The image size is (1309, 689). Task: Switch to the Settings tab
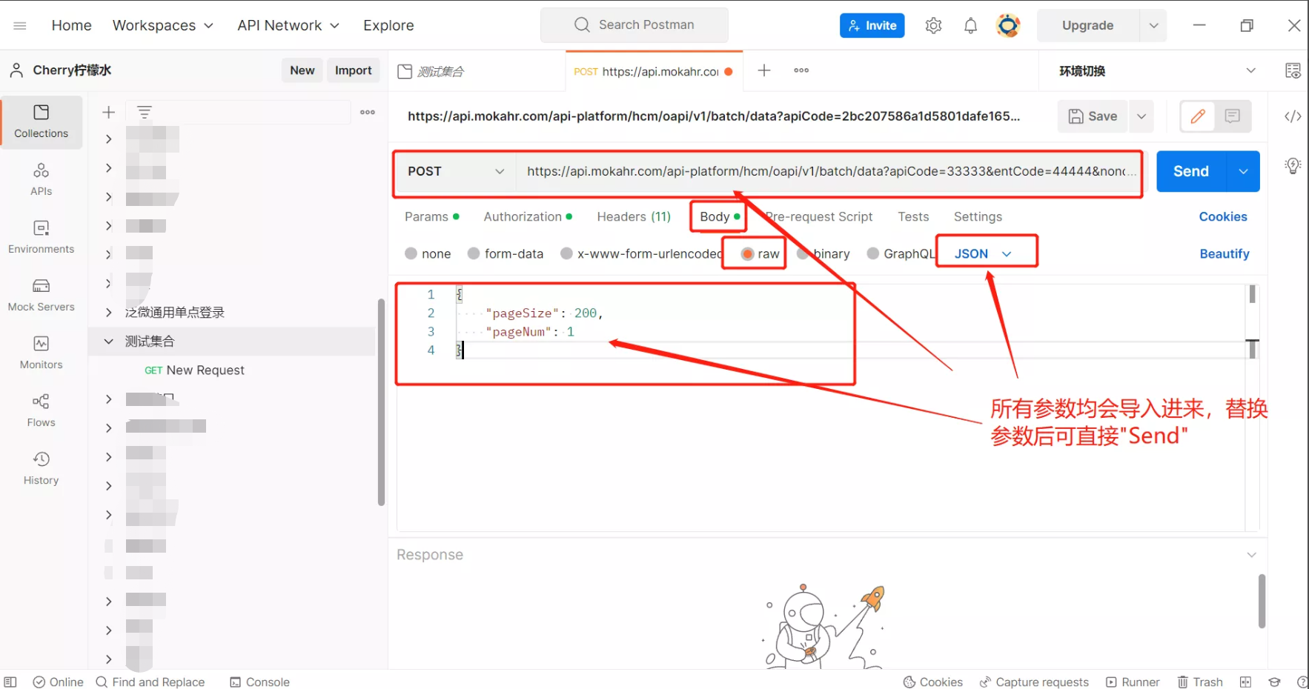[978, 216]
